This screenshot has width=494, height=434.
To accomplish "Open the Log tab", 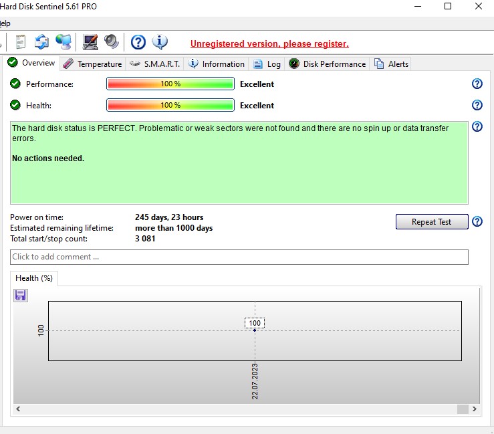I will 267,64.
